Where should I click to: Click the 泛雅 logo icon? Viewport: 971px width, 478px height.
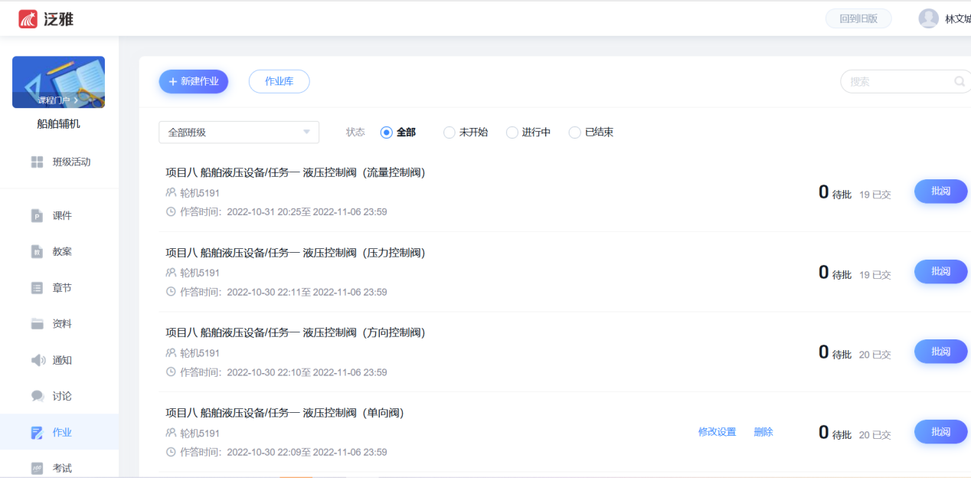[x=28, y=19]
